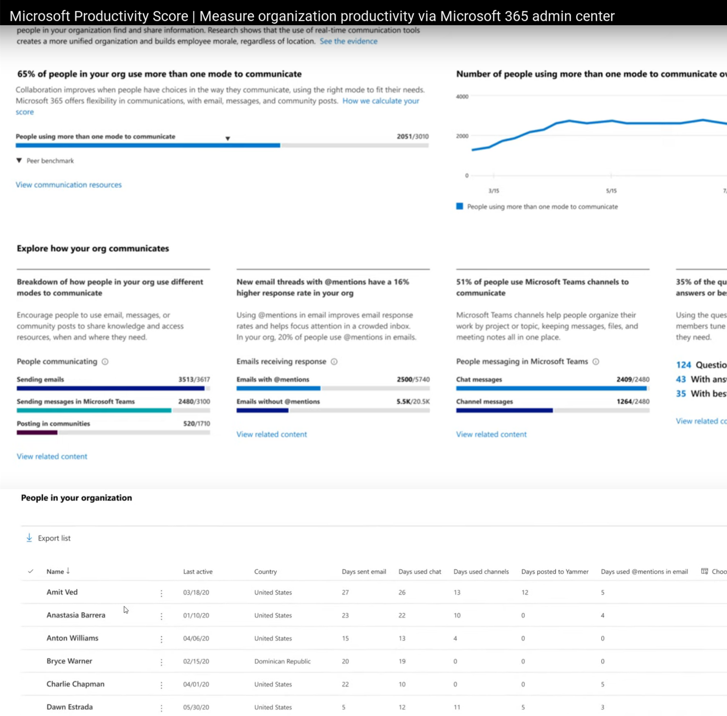View related content under People communicating card
Screen dimensions: 727x716
click(x=52, y=457)
